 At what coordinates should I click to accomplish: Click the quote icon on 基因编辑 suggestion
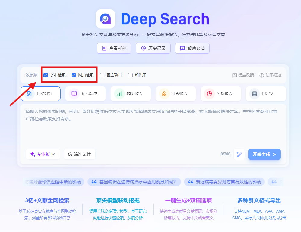coord(94,182)
